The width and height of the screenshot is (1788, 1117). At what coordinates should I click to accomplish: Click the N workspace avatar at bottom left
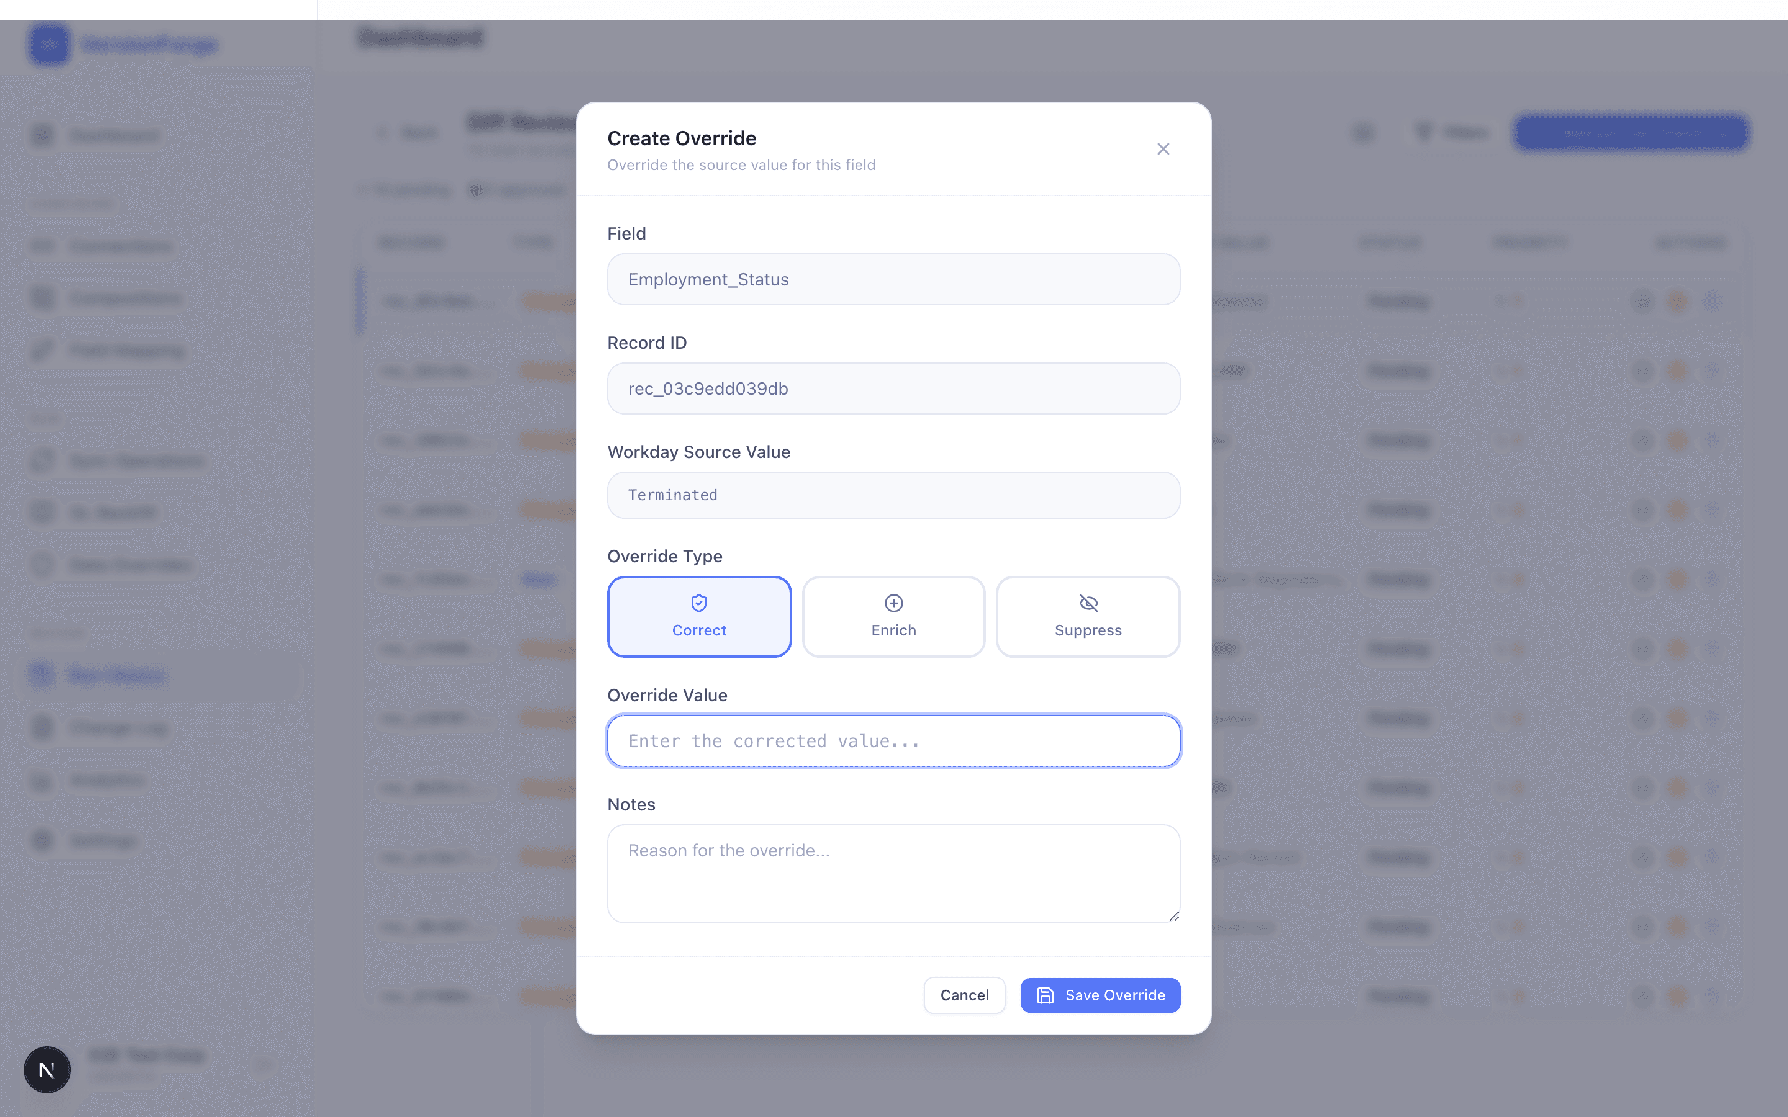click(47, 1069)
